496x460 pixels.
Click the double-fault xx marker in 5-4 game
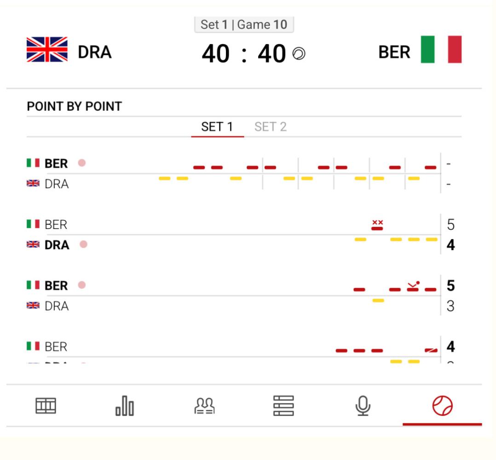point(377,222)
